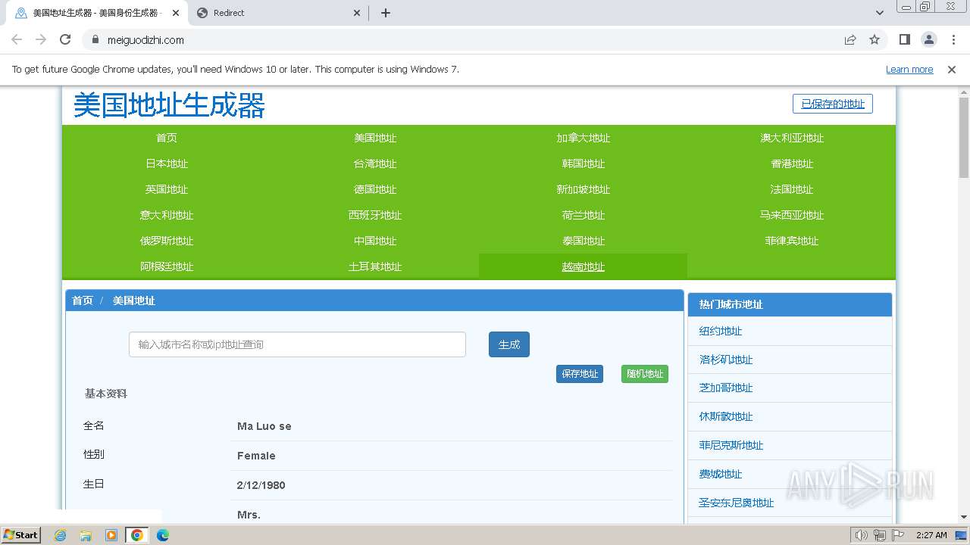Close the 美国地址生成器 tab
970x545 pixels.
point(176,13)
